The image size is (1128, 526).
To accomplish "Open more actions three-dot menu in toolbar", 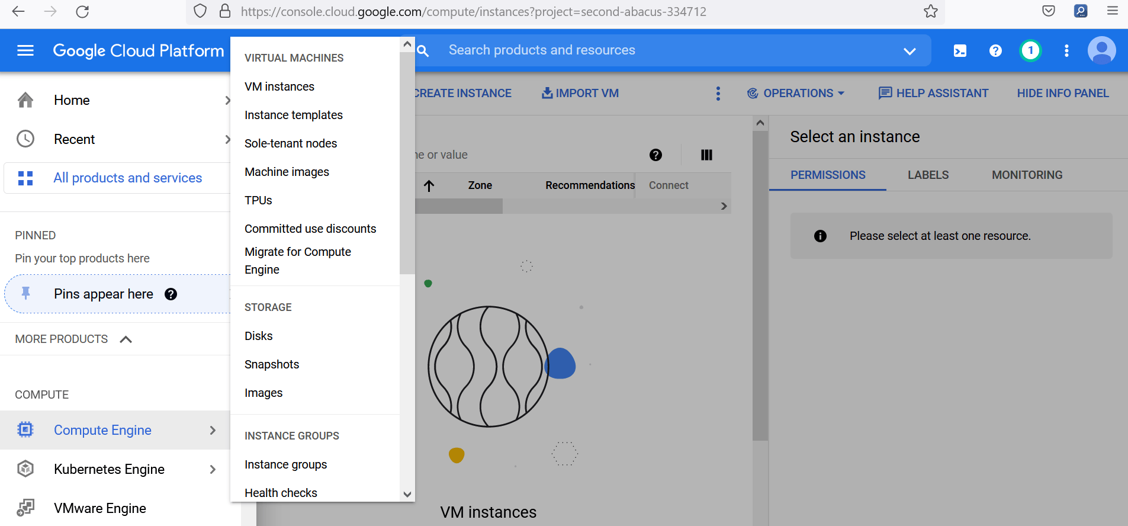I will 718,93.
